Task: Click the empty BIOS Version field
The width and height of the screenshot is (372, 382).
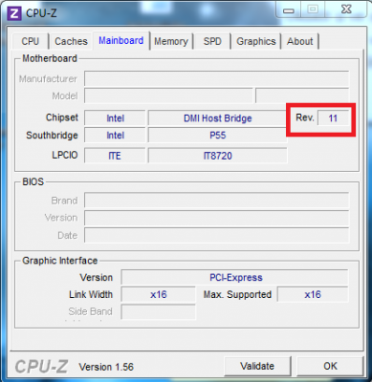Action: [216, 218]
